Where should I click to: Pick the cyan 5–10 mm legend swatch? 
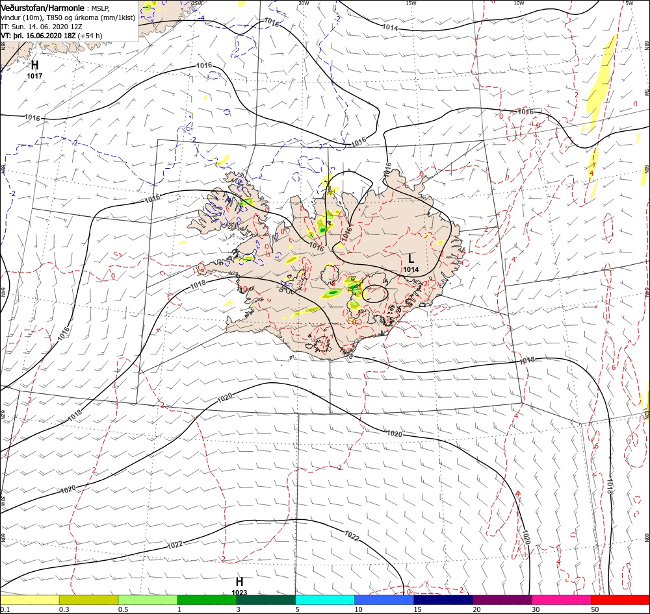tap(325, 600)
